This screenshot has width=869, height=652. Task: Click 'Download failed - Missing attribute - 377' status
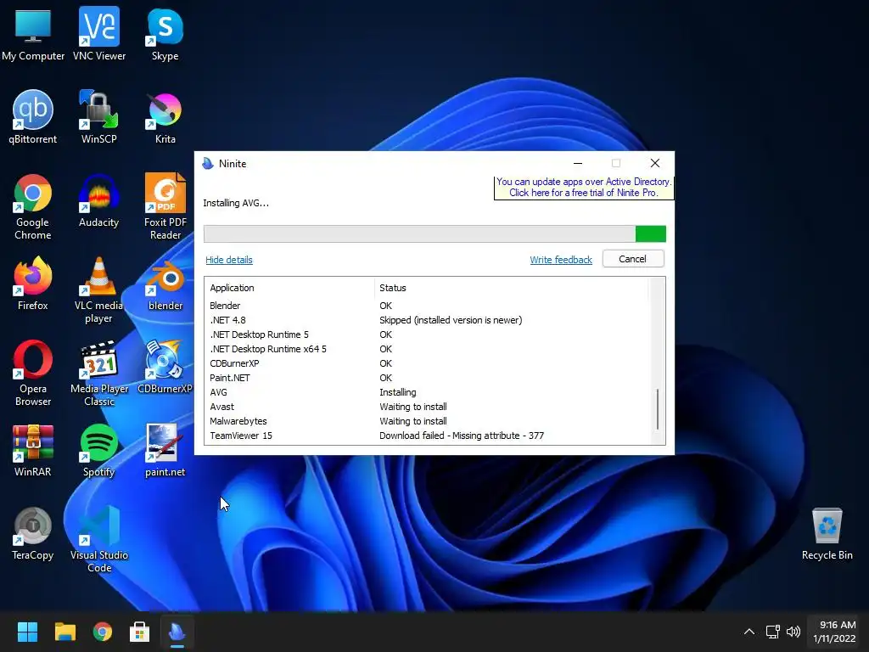click(x=462, y=436)
